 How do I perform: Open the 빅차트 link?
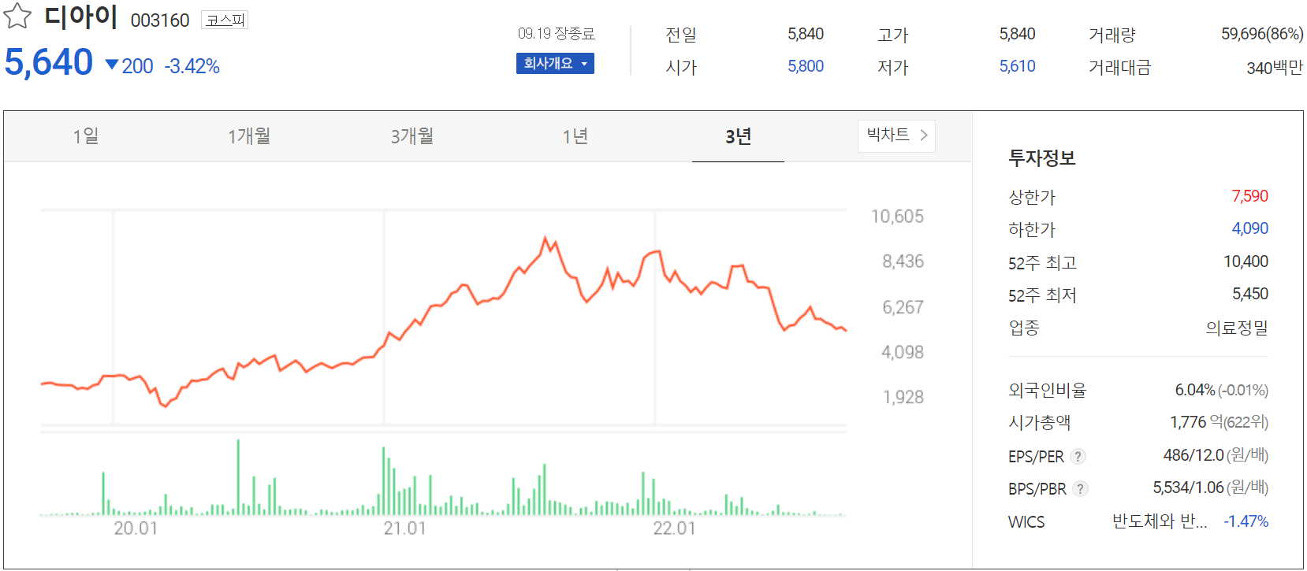coord(896,135)
